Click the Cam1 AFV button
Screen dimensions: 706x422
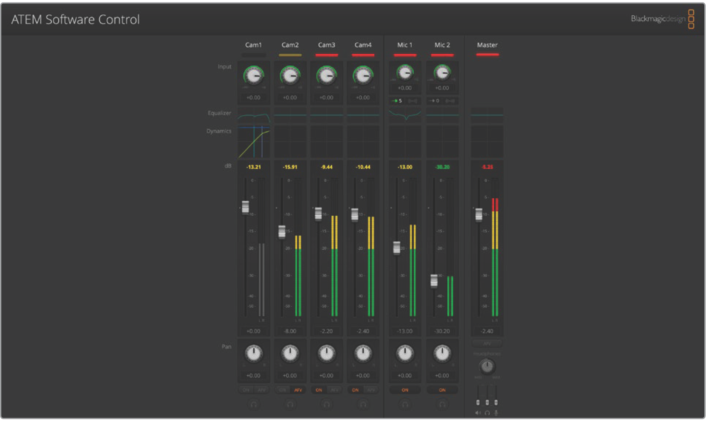[261, 390]
